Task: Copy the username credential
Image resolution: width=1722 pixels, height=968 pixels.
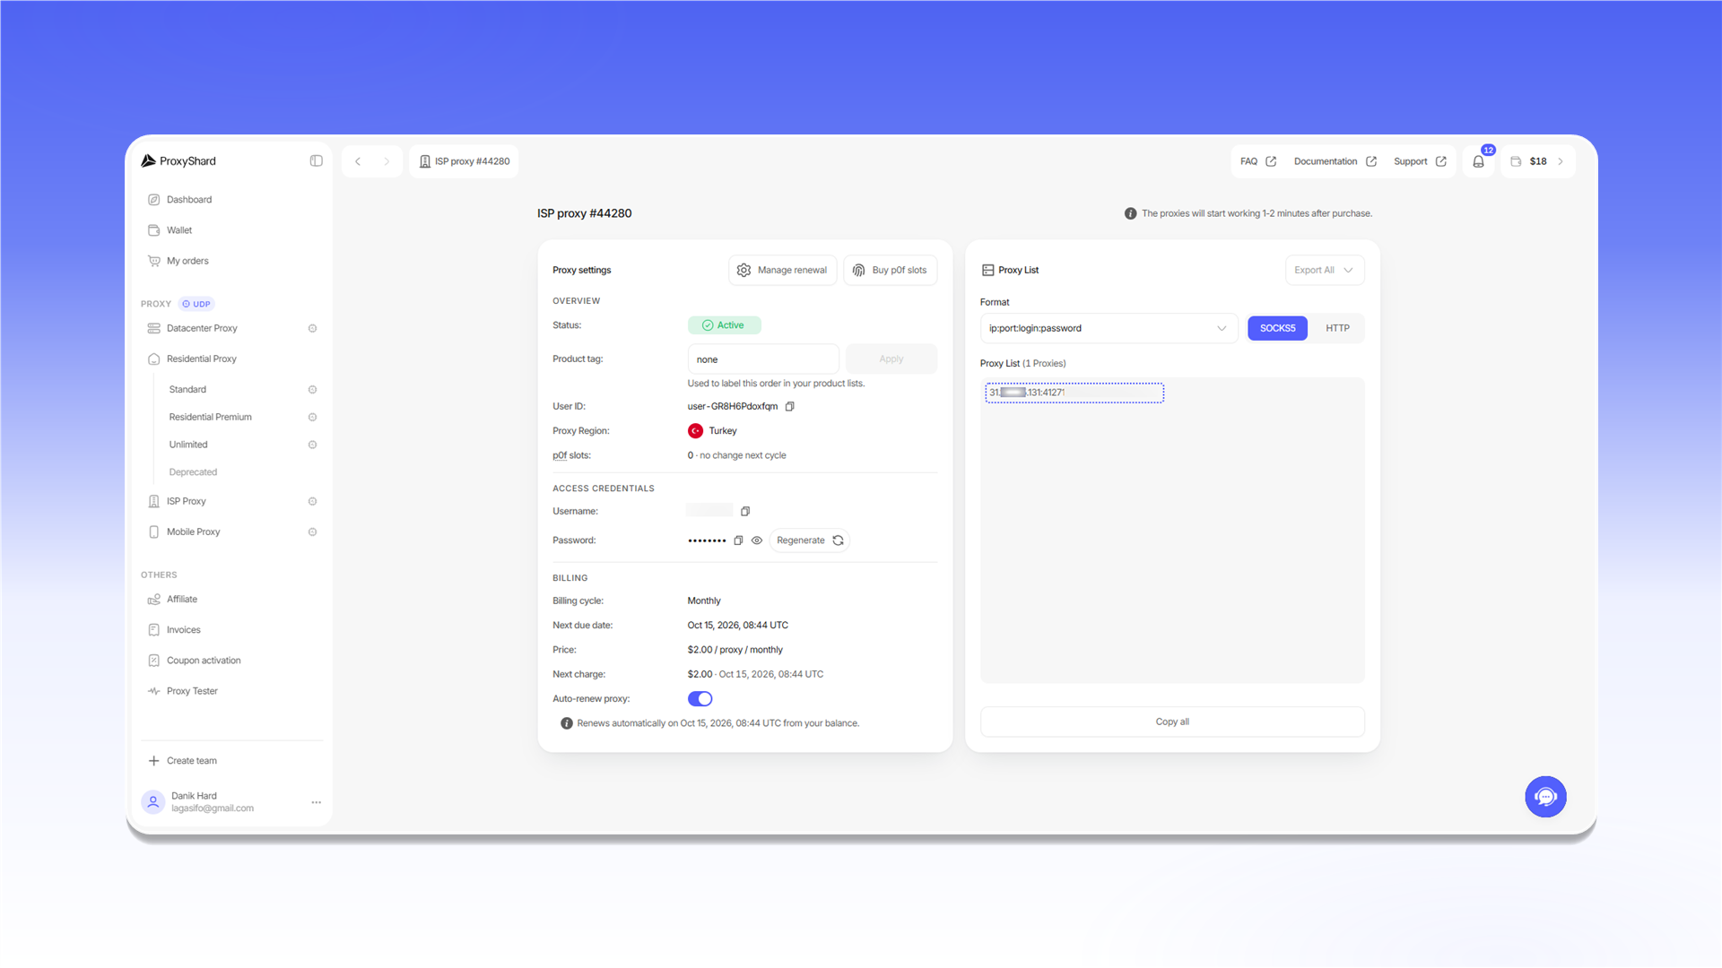Action: pos(745,512)
